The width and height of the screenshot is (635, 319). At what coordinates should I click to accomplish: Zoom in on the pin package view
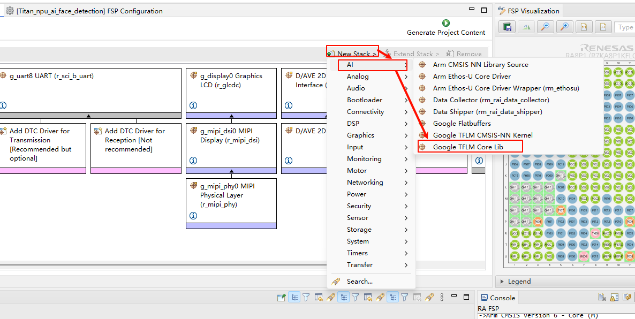(564, 27)
